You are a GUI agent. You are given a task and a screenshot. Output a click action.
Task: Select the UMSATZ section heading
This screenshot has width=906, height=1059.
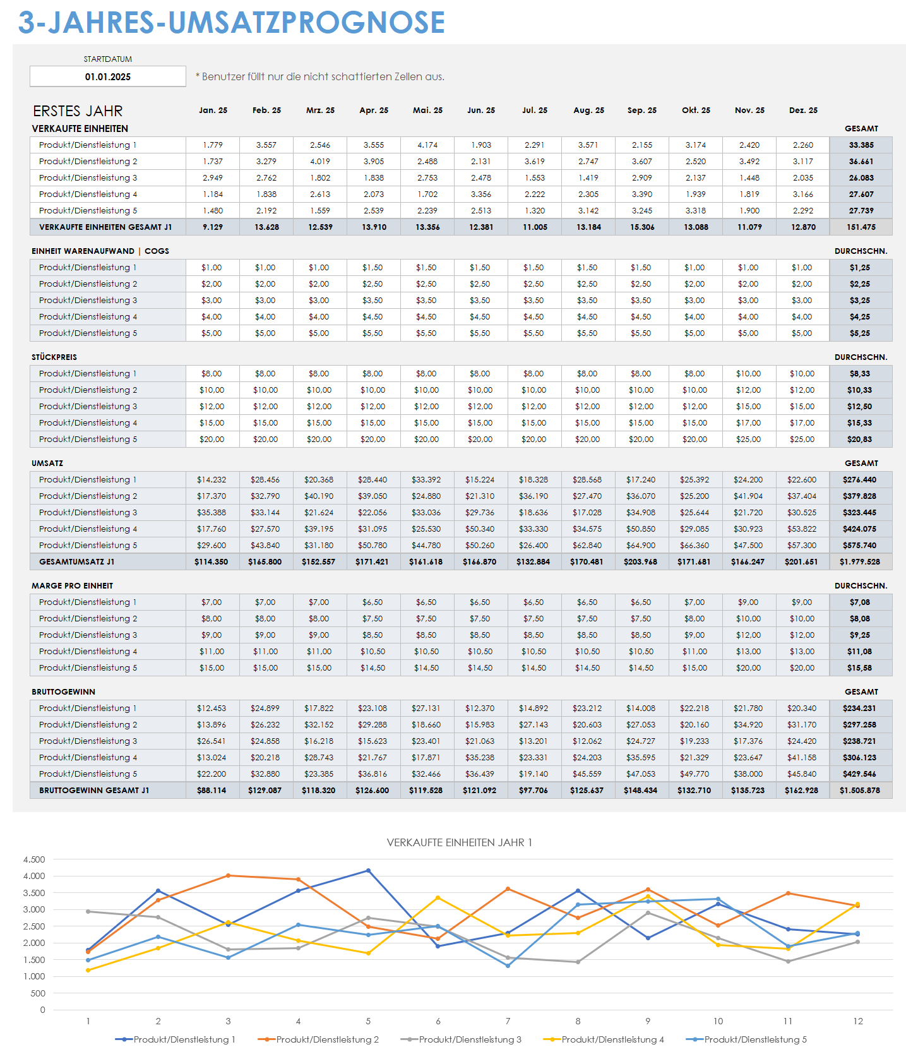(x=47, y=464)
